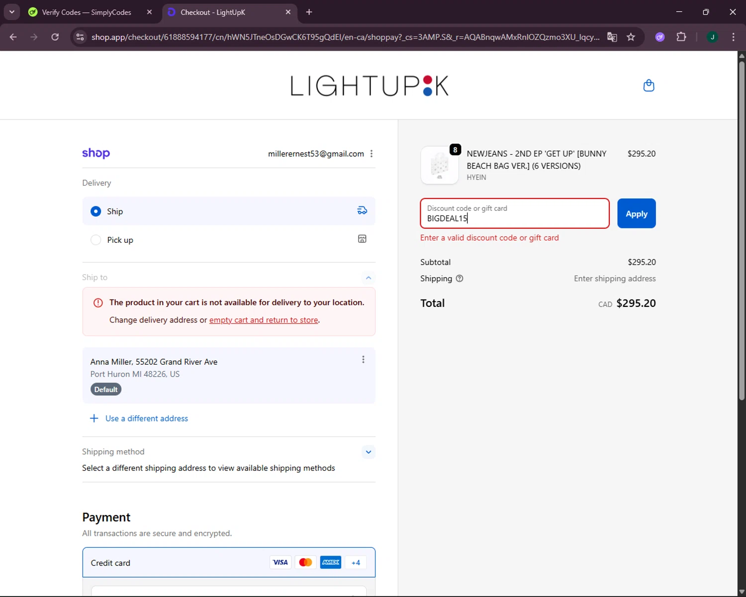Screen dimensions: 746x597
Task: Open the tab search dropdown arrow
Action: [11, 12]
